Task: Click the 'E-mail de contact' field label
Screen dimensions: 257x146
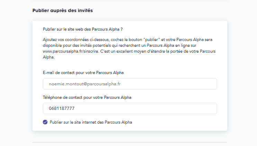Action: point(83,73)
